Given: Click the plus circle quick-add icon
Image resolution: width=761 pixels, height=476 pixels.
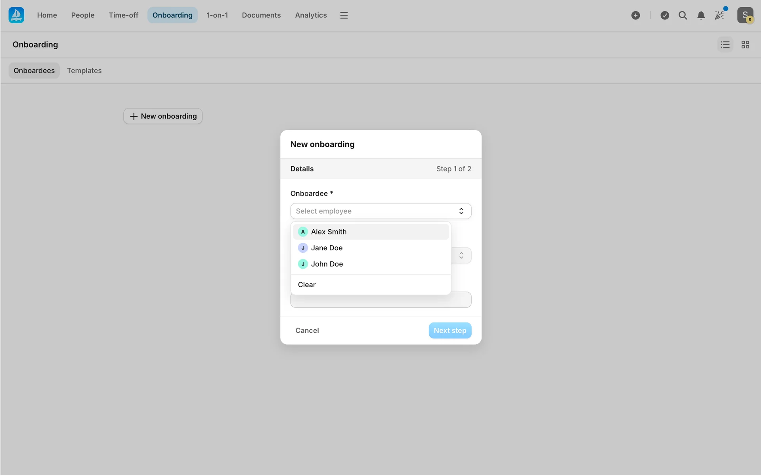Looking at the screenshot, I should [635, 15].
